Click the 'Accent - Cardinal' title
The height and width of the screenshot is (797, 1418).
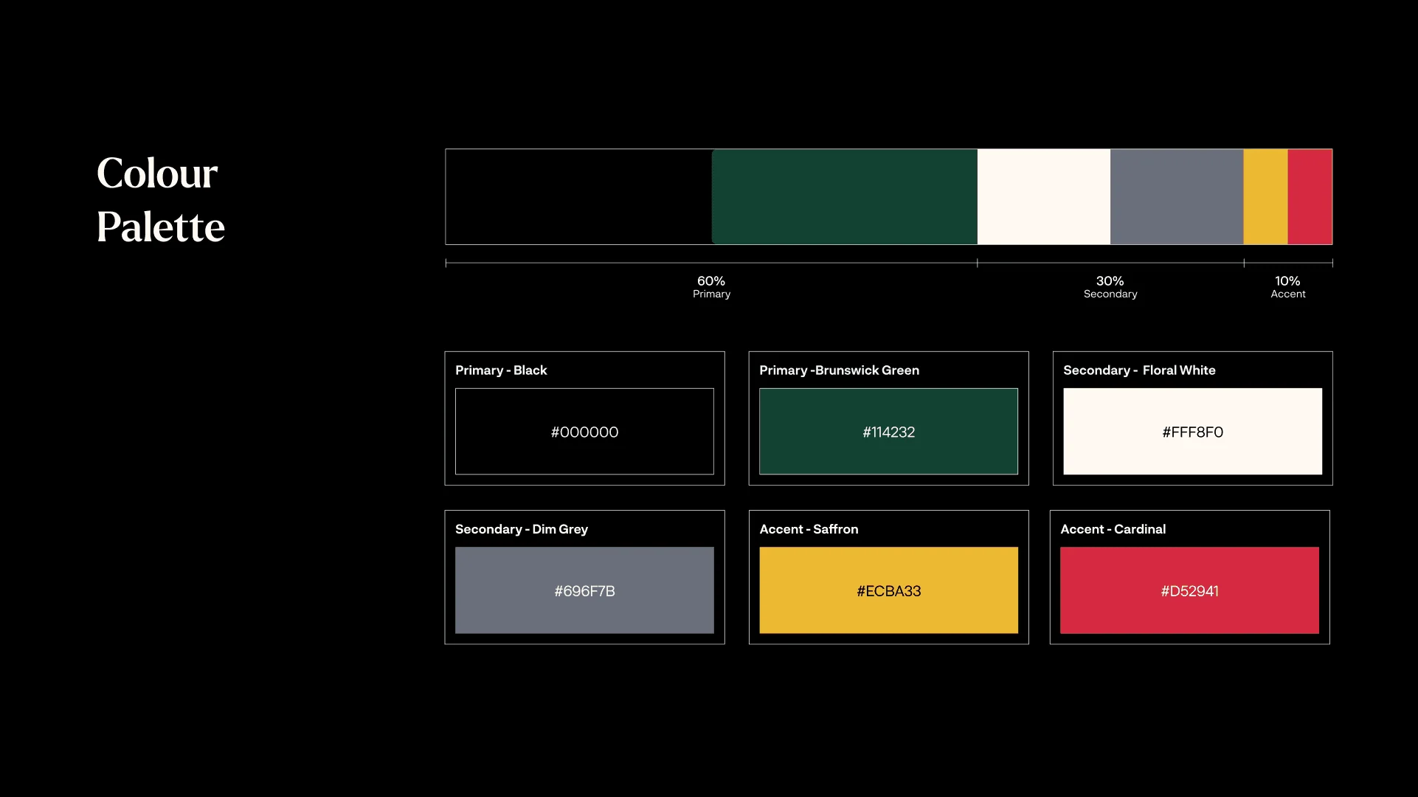(1113, 529)
